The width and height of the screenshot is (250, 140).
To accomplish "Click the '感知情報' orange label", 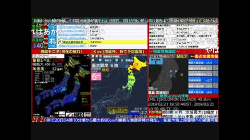I will (x=155, y=116).
